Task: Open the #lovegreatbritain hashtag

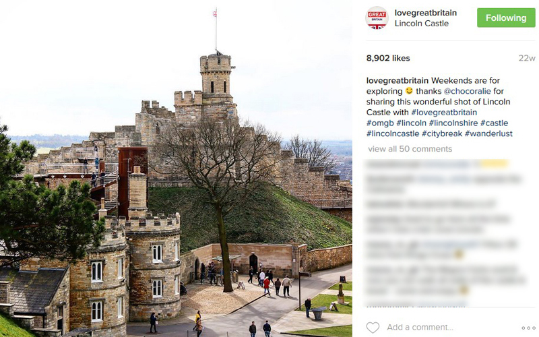Action: [x=444, y=113]
